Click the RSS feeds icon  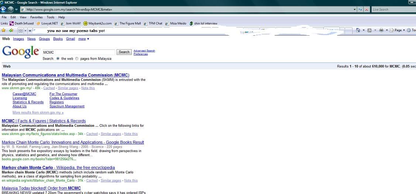(x=369, y=30)
